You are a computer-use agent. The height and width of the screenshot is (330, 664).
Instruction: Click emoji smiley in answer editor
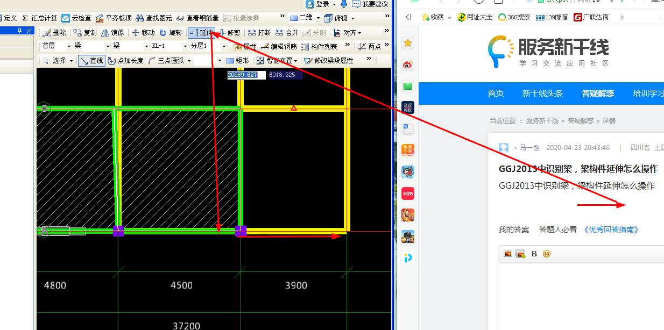click(x=547, y=254)
